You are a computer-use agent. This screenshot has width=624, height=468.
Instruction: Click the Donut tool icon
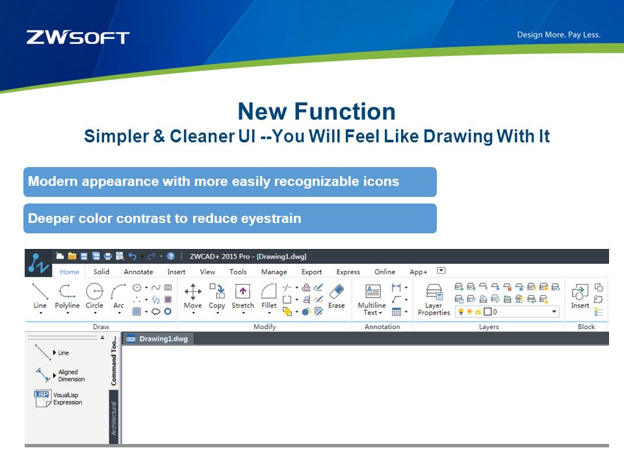pos(168,311)
